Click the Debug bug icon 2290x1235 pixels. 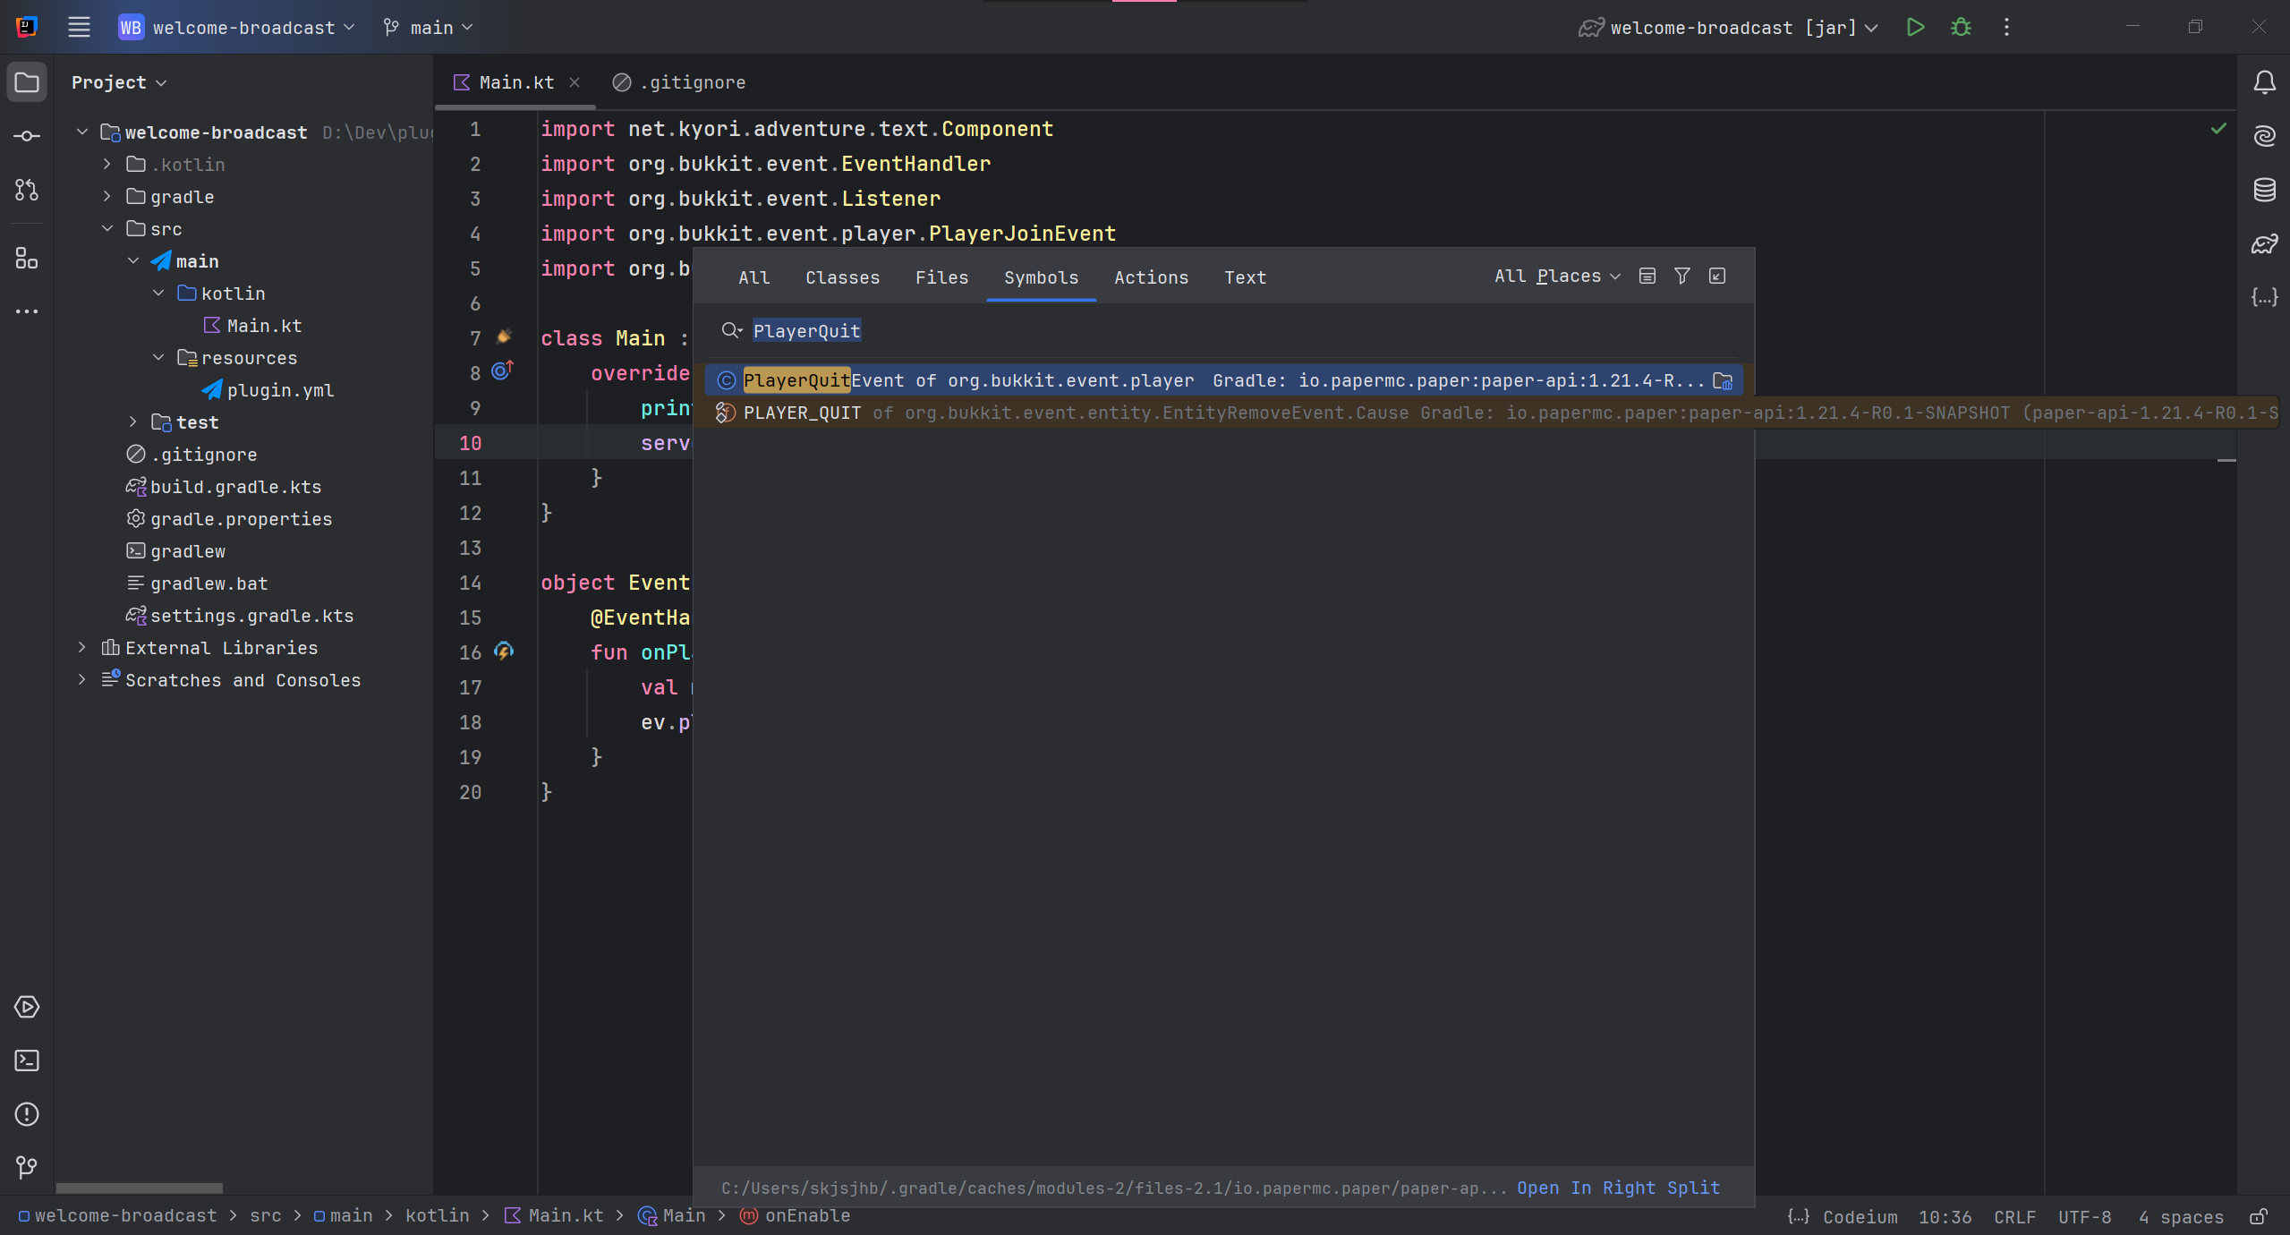pyautogui.click(x=1961, y=27)
